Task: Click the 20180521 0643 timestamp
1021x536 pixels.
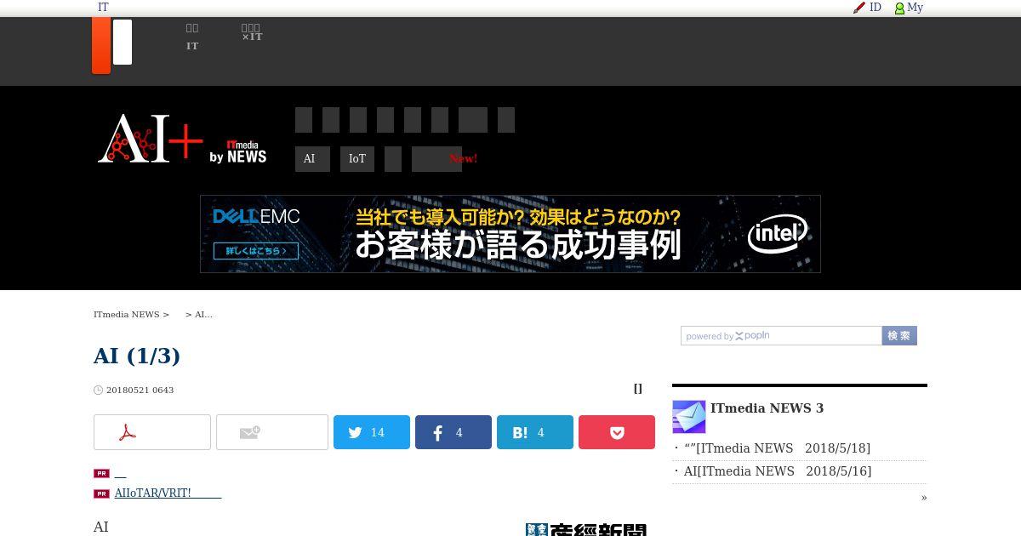Action: point(140,391)
